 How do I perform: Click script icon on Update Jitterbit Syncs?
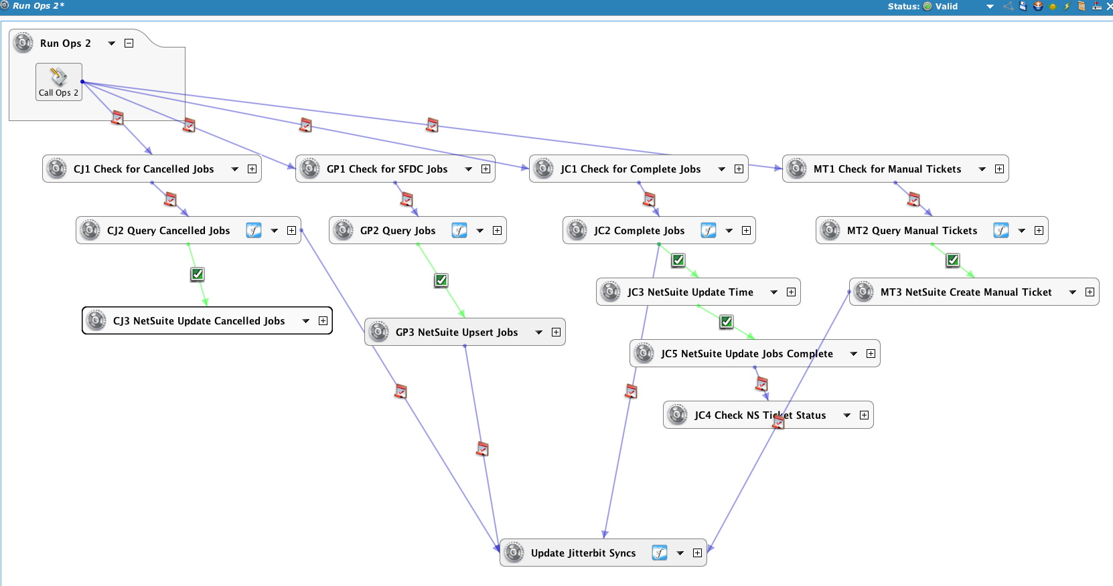click(x=660, y=553)
